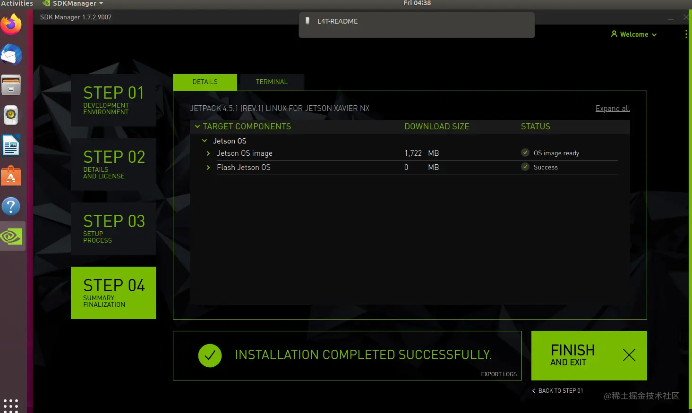
Task: Click the Success status check icon
Action: [525, 167]
